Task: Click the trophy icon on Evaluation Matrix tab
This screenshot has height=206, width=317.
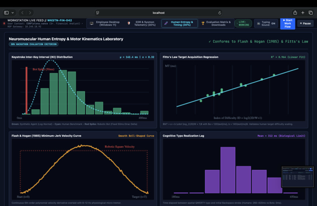Action: click(203, 24)
